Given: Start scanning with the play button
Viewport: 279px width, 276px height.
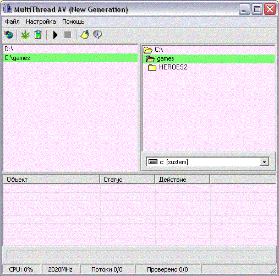Looking at the screenshot, I should click(55, 35).
